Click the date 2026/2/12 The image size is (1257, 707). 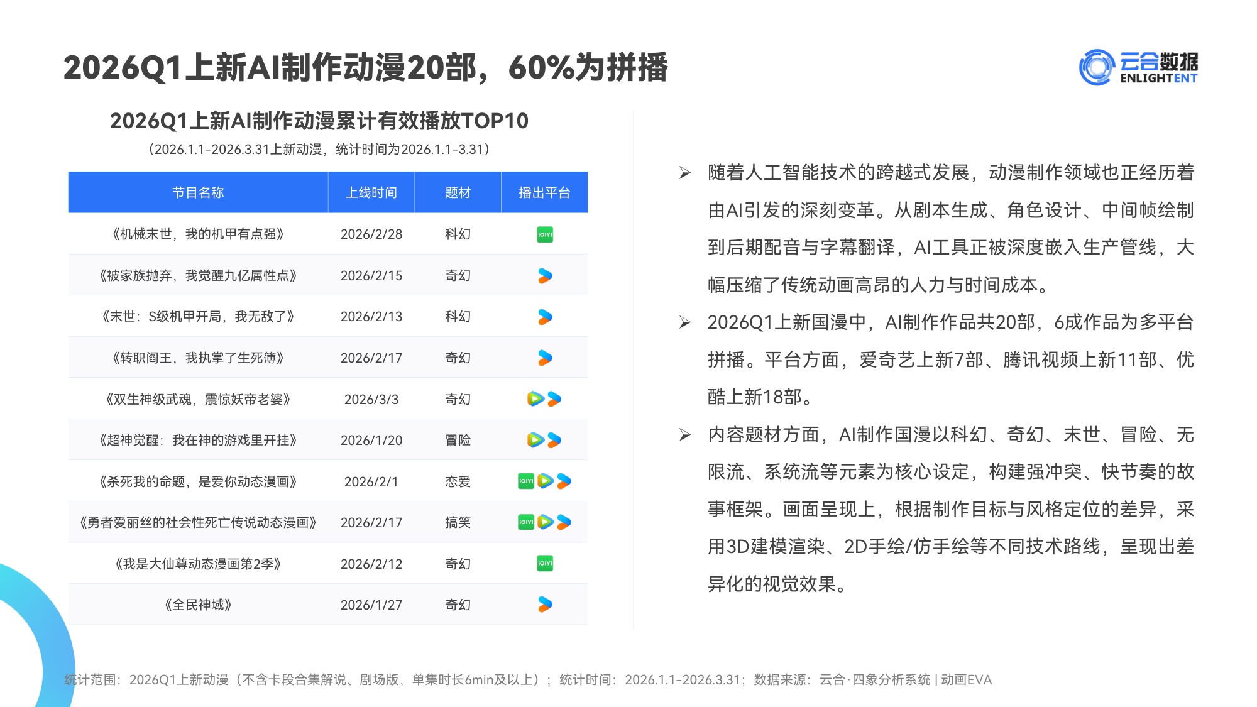(x=371, y=564)
